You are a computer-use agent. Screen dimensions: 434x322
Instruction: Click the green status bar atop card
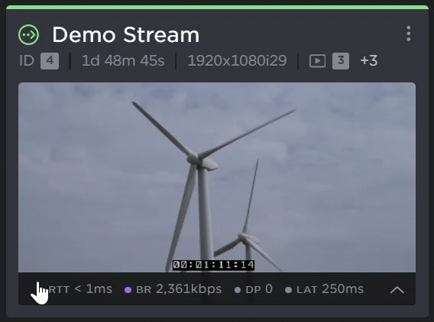[x=217, y=7]
